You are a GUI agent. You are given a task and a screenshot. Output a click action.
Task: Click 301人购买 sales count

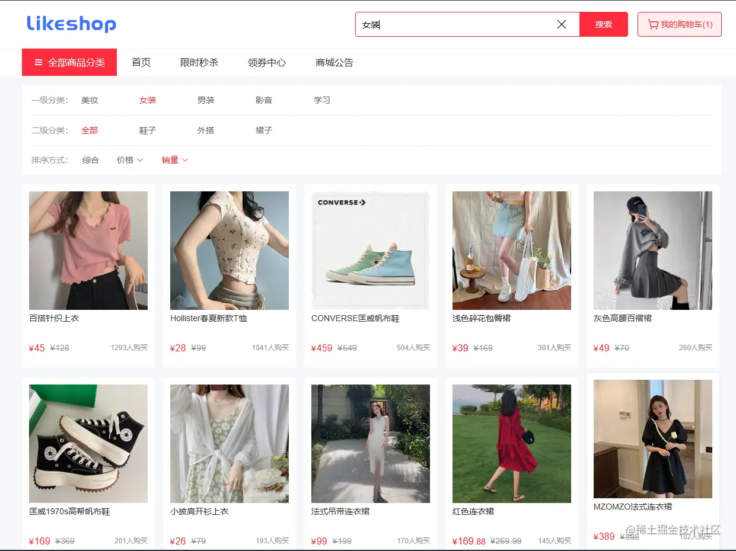tap(555, 348)
